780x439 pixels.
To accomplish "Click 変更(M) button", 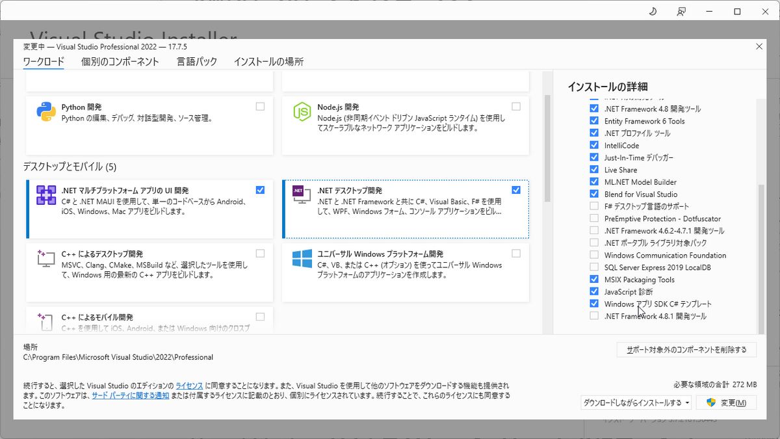I will tap(727, 403).
